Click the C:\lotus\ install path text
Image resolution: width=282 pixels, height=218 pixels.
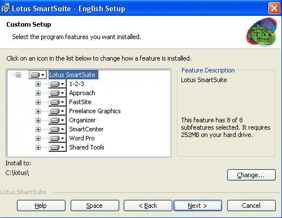[x=17, y=173]
